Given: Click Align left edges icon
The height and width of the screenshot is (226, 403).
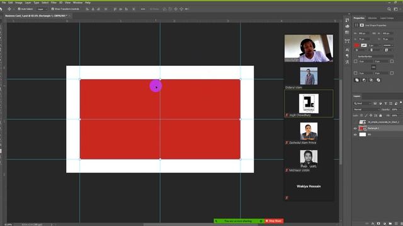Looking at the screenshot, I should (x=87, y=9).
